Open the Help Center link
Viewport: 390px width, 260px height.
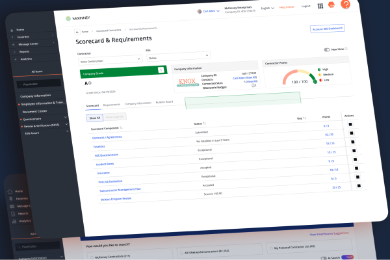point(287,7)
